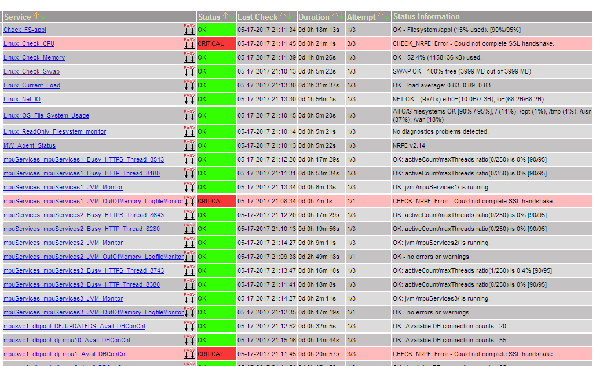Open mpuServices1 JVM OutOfMemory LogfileMonitor link
596x366 pixels.
(x=93, y=201)
